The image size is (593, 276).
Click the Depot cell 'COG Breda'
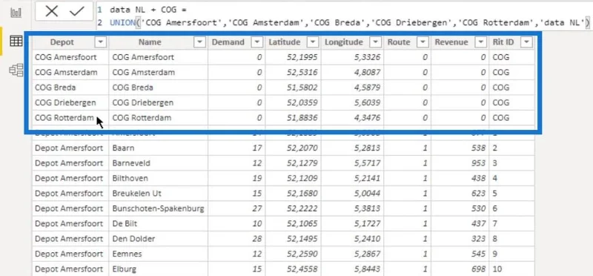click(x=70, y=88)
